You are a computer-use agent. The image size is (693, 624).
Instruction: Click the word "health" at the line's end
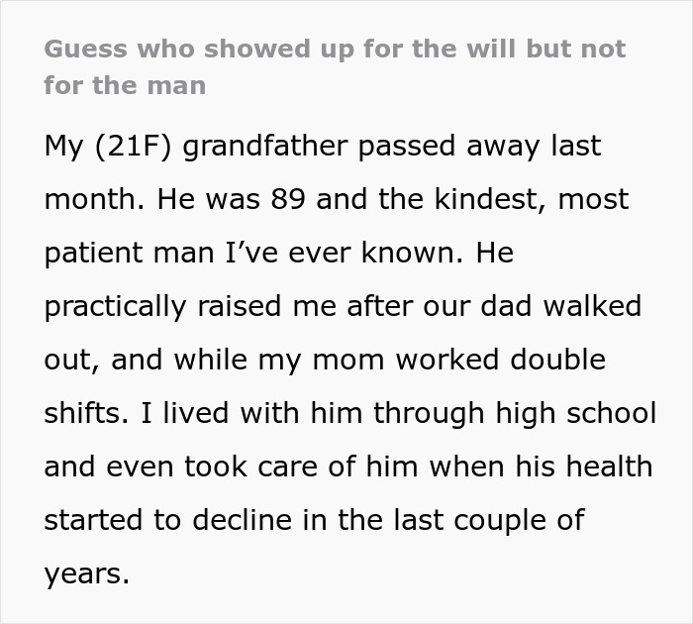point(610,467)
